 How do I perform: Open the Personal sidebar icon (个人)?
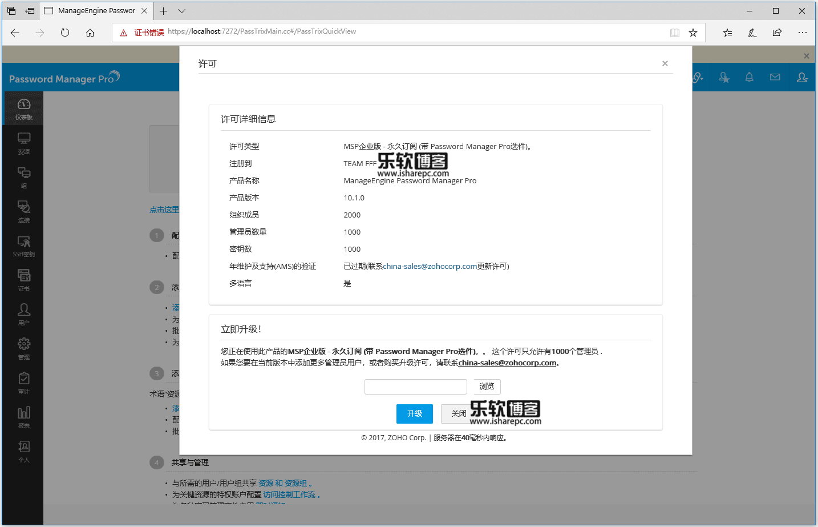(23, 452)
